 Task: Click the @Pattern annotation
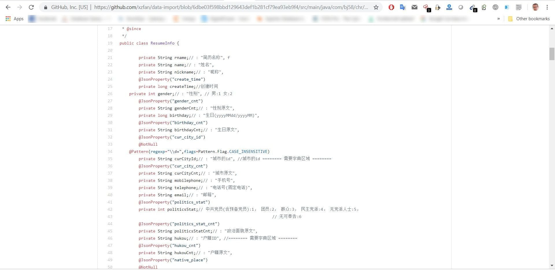point(138,151)
